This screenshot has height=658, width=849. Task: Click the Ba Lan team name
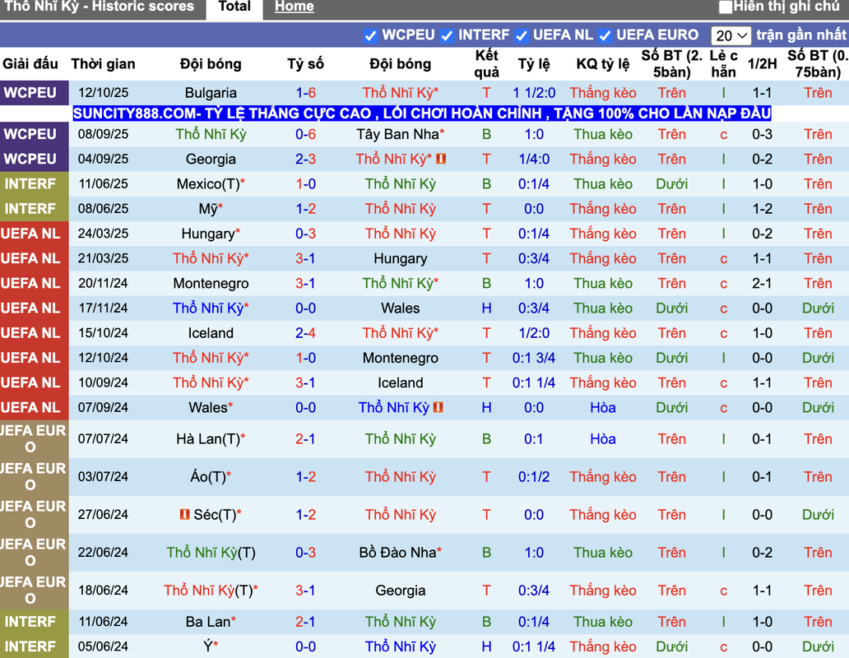(x=208, y=622)
